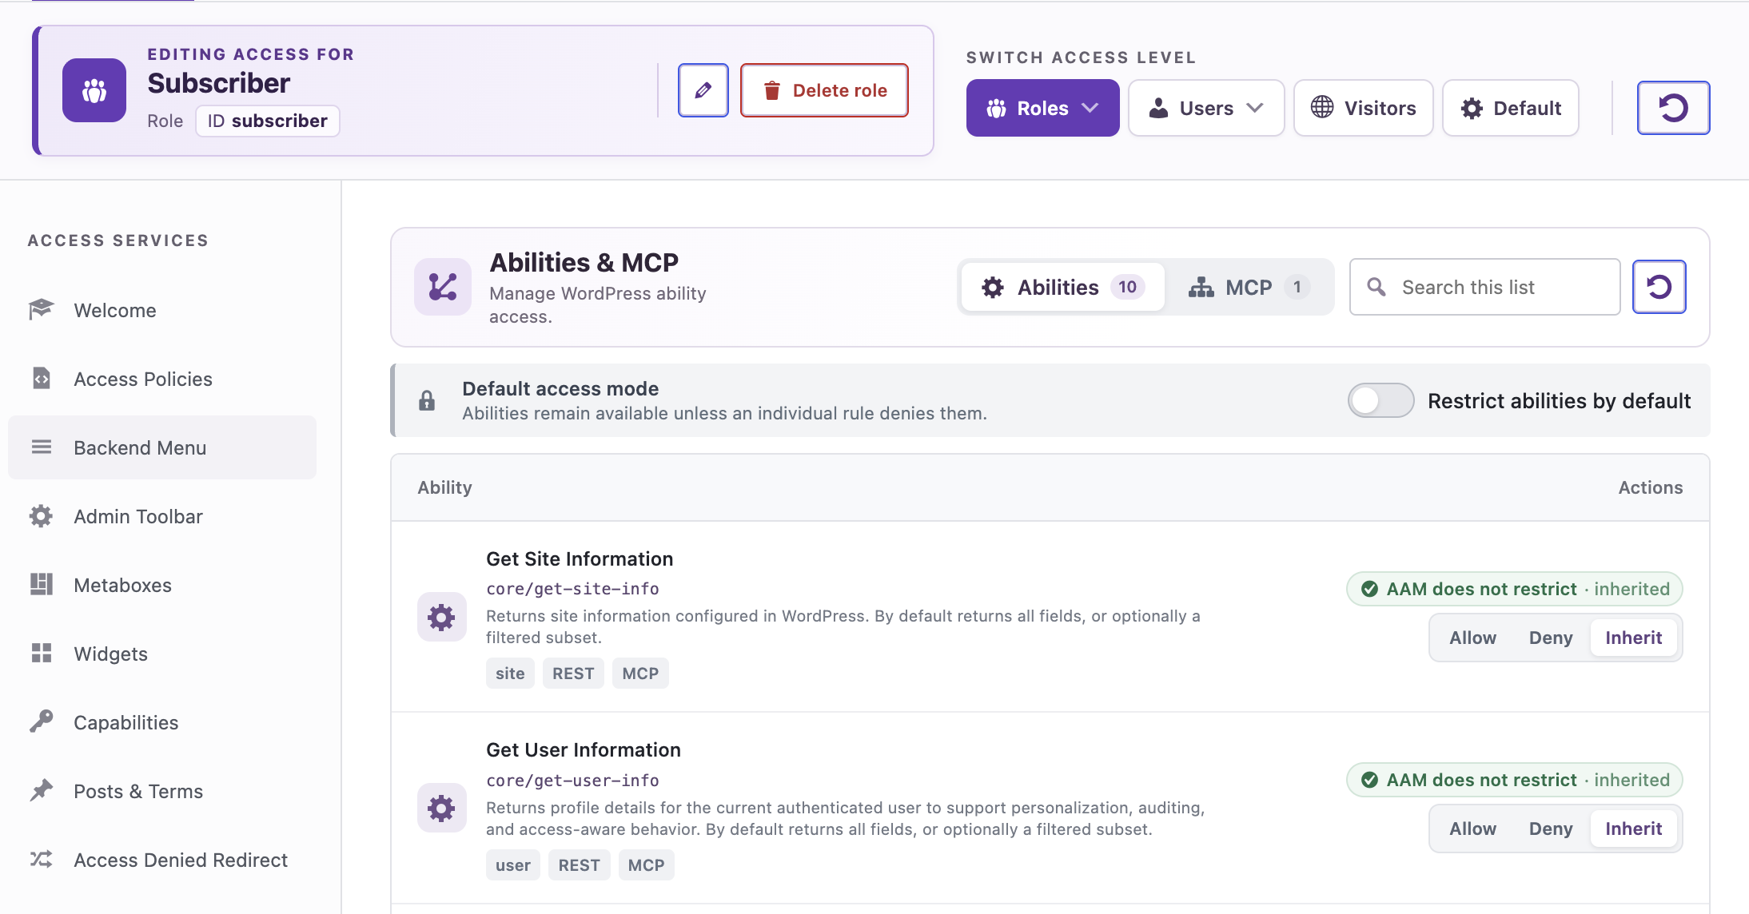The width and height of the screenshot is (1749, 914).
Task: Select Allow for Get Site Information
Action: click(x=1472, y=638)
